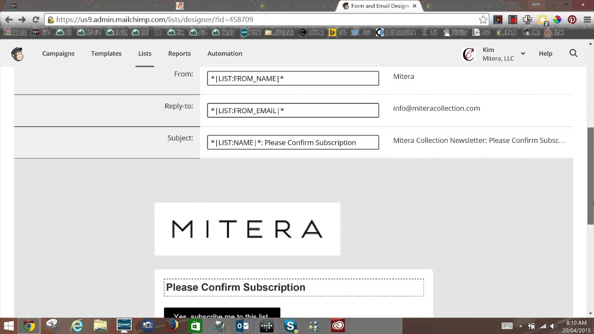
Task: Open the Campaigns menu
Action: pyautogui.click(x=58, y=53)
